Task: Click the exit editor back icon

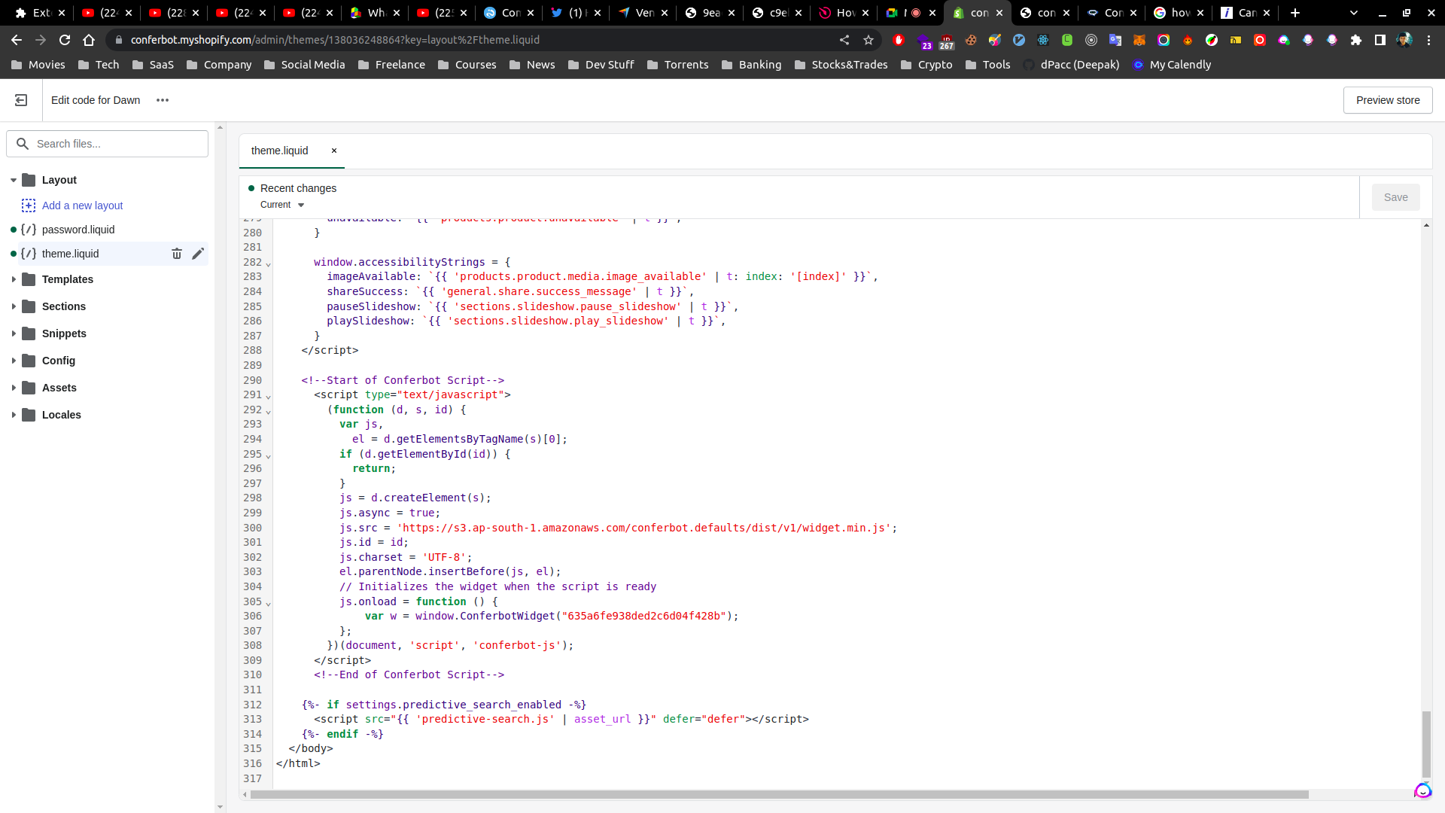Action: coord(21,100)
